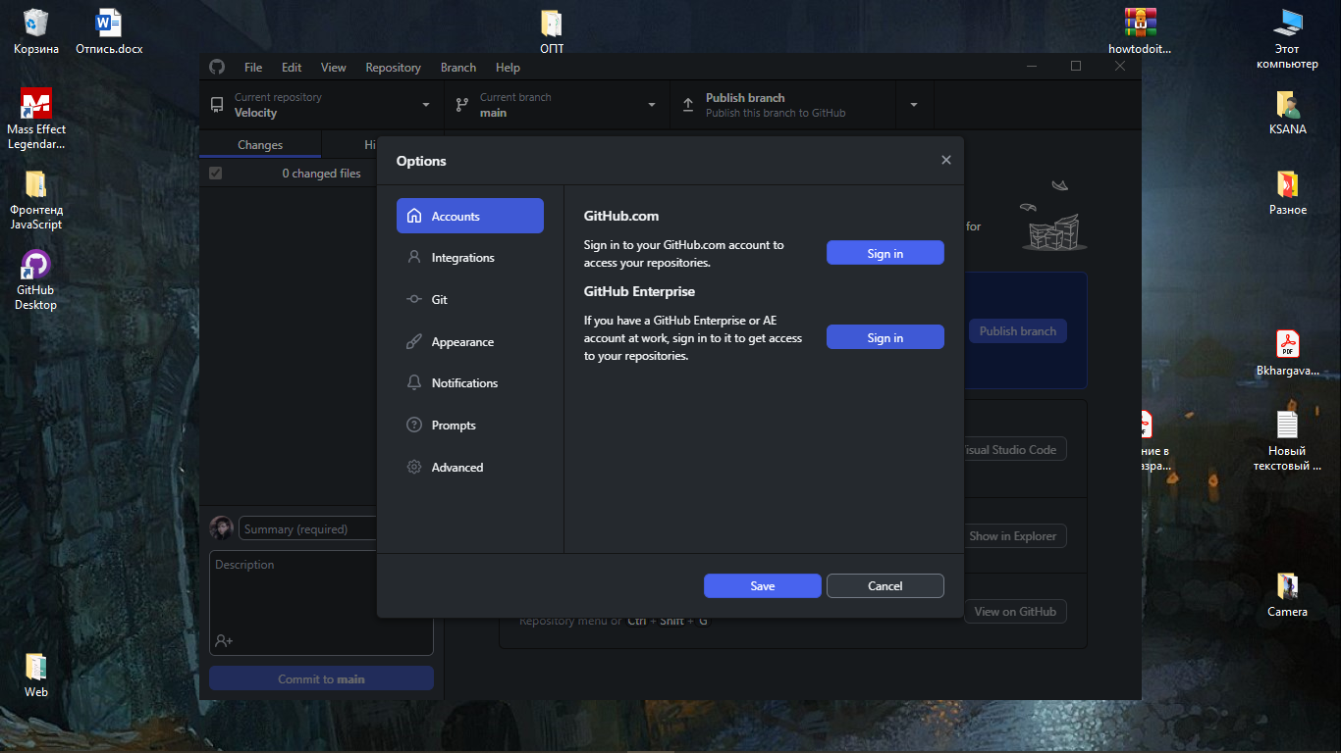Viewport: 1341px width, 753px height.
Task: Save the Options dialog changes
Action: click(762, 585)
